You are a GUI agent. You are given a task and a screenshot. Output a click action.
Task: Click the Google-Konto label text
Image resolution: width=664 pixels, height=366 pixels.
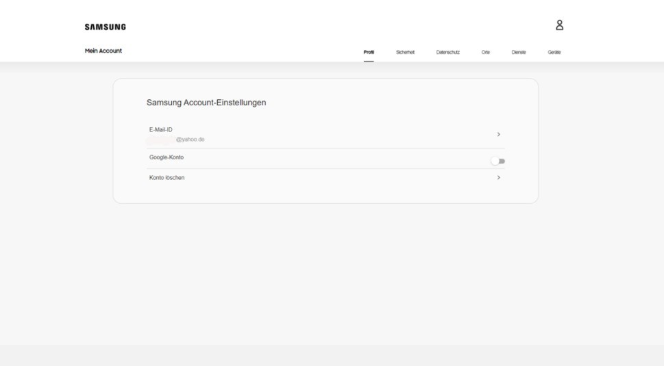[166, 157]
